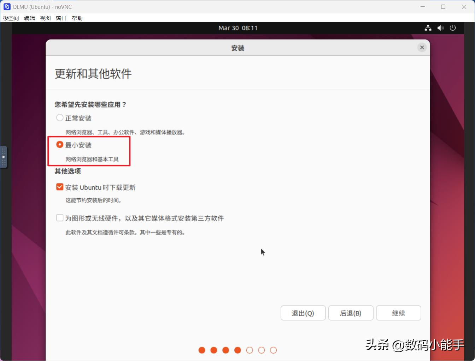Click the Mar 30 08:11 clock

tap(238, 28)
